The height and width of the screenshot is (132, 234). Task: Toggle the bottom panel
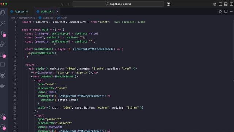coord(226,4)
